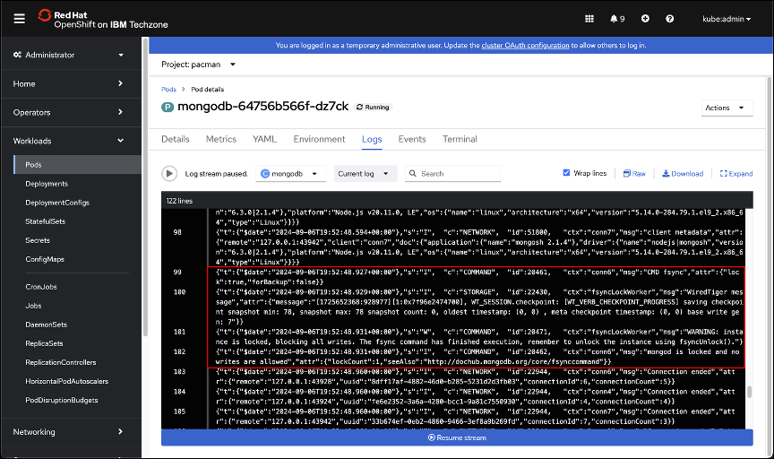Expand the Project pacman selector
Screen dimensions: 774x459
coord(198,65)
